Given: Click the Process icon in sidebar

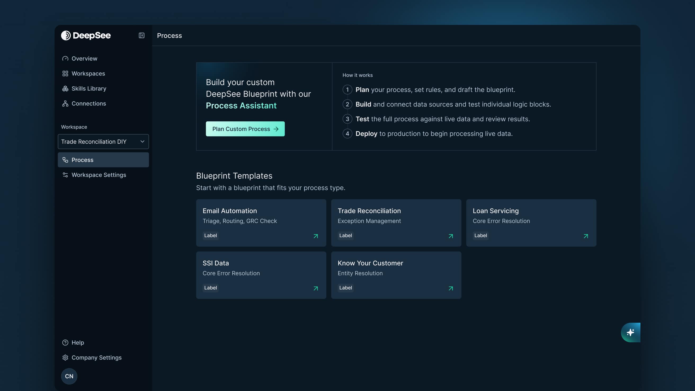Looking at the screenshot, I should pos(65,160).
